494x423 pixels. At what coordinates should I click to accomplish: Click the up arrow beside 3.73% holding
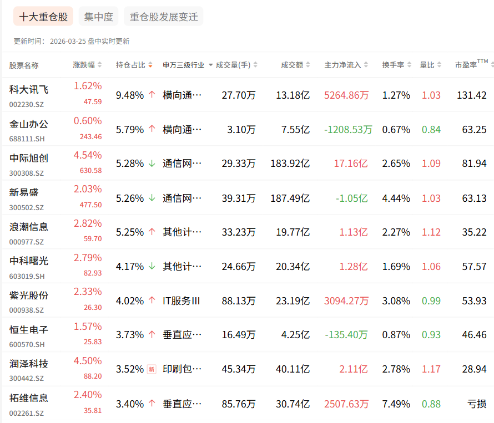(x=152, y=334)
